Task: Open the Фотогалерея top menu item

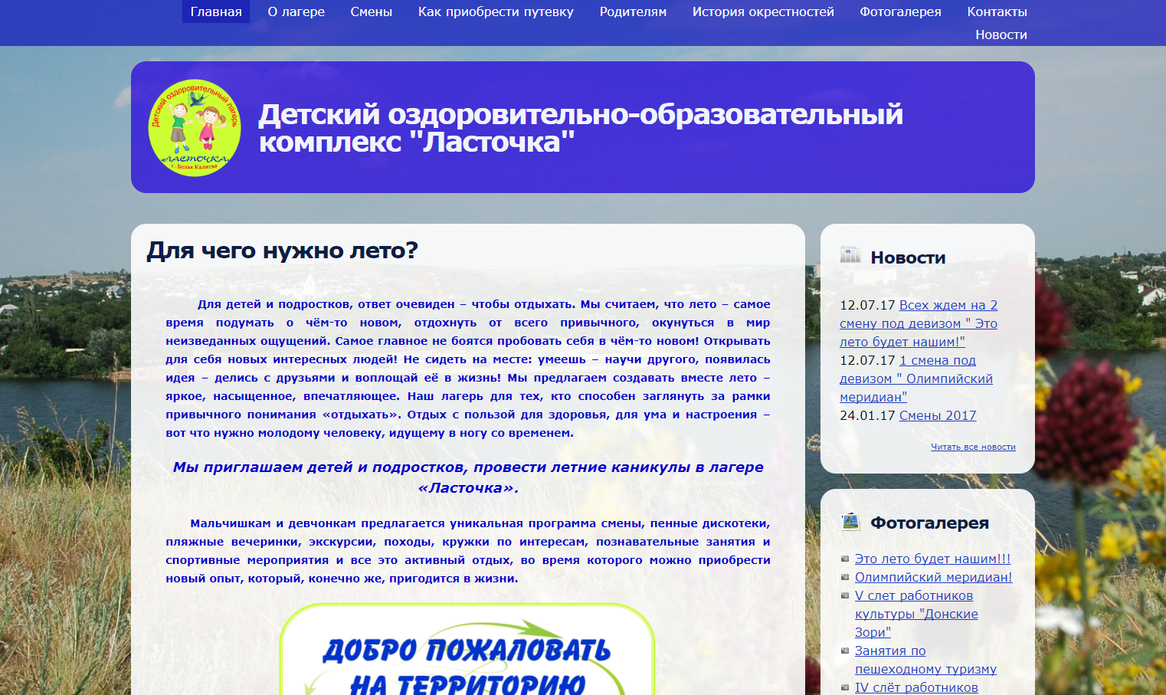Action: 900,11
